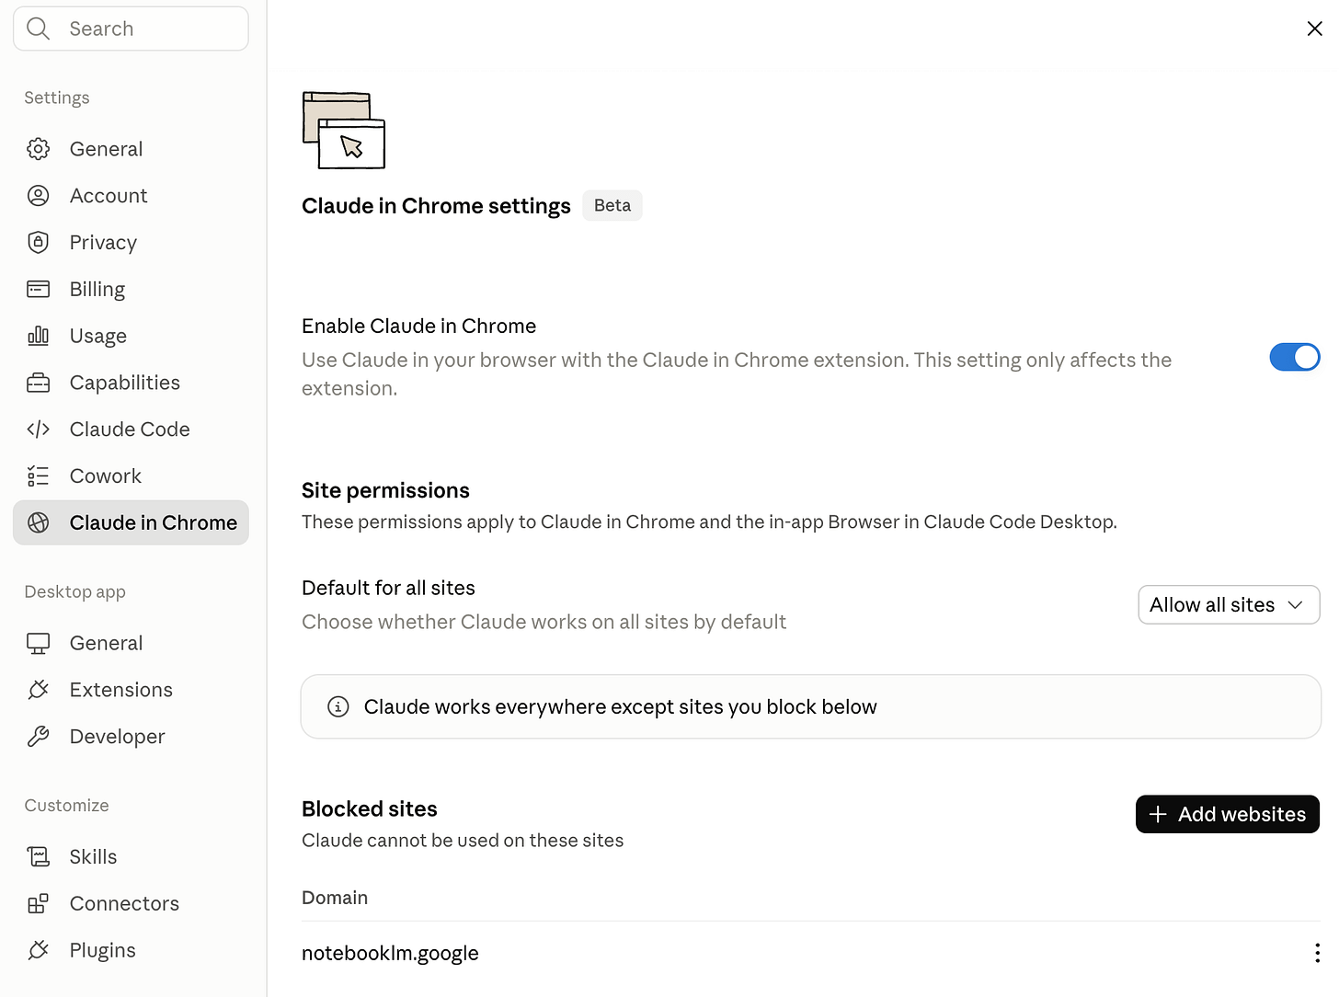Open Skills scroll icon in Customize

38,856
